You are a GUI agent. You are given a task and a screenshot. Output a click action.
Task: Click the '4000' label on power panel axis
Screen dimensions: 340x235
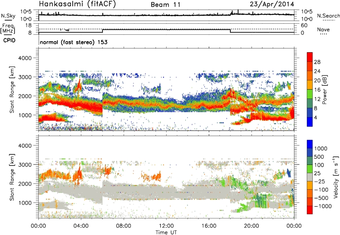[25, 58]
